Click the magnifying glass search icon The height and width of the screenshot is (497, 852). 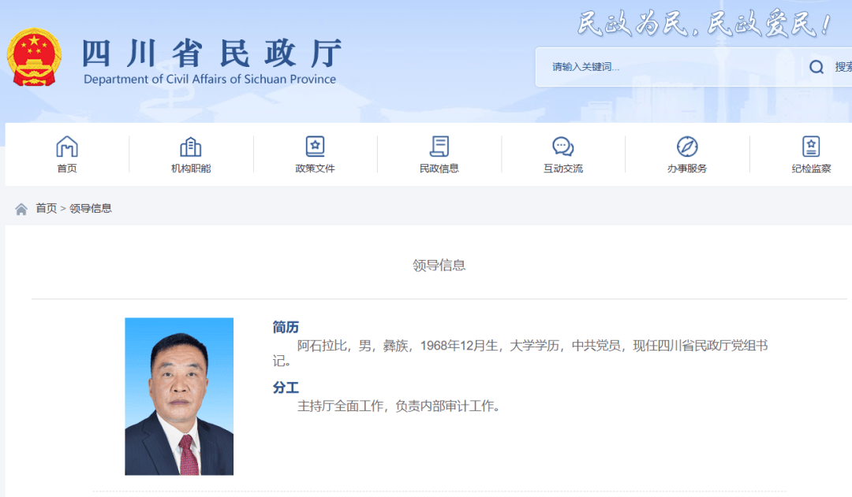816,67
